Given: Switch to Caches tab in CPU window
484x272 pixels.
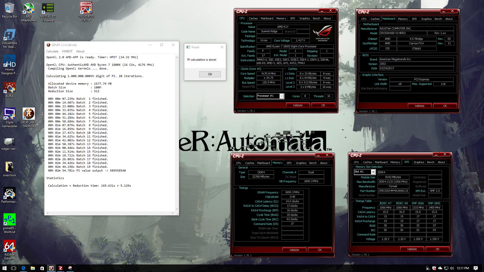Looking at the screenshot, I should (253, 18).
